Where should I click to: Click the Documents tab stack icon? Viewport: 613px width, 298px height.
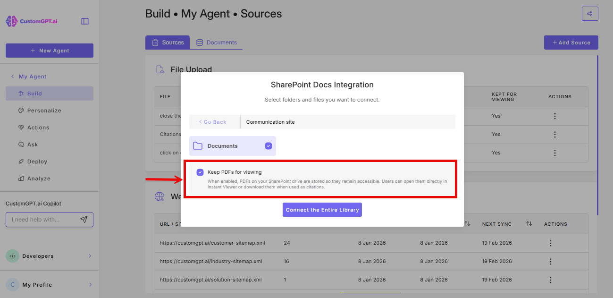[200, 43]
